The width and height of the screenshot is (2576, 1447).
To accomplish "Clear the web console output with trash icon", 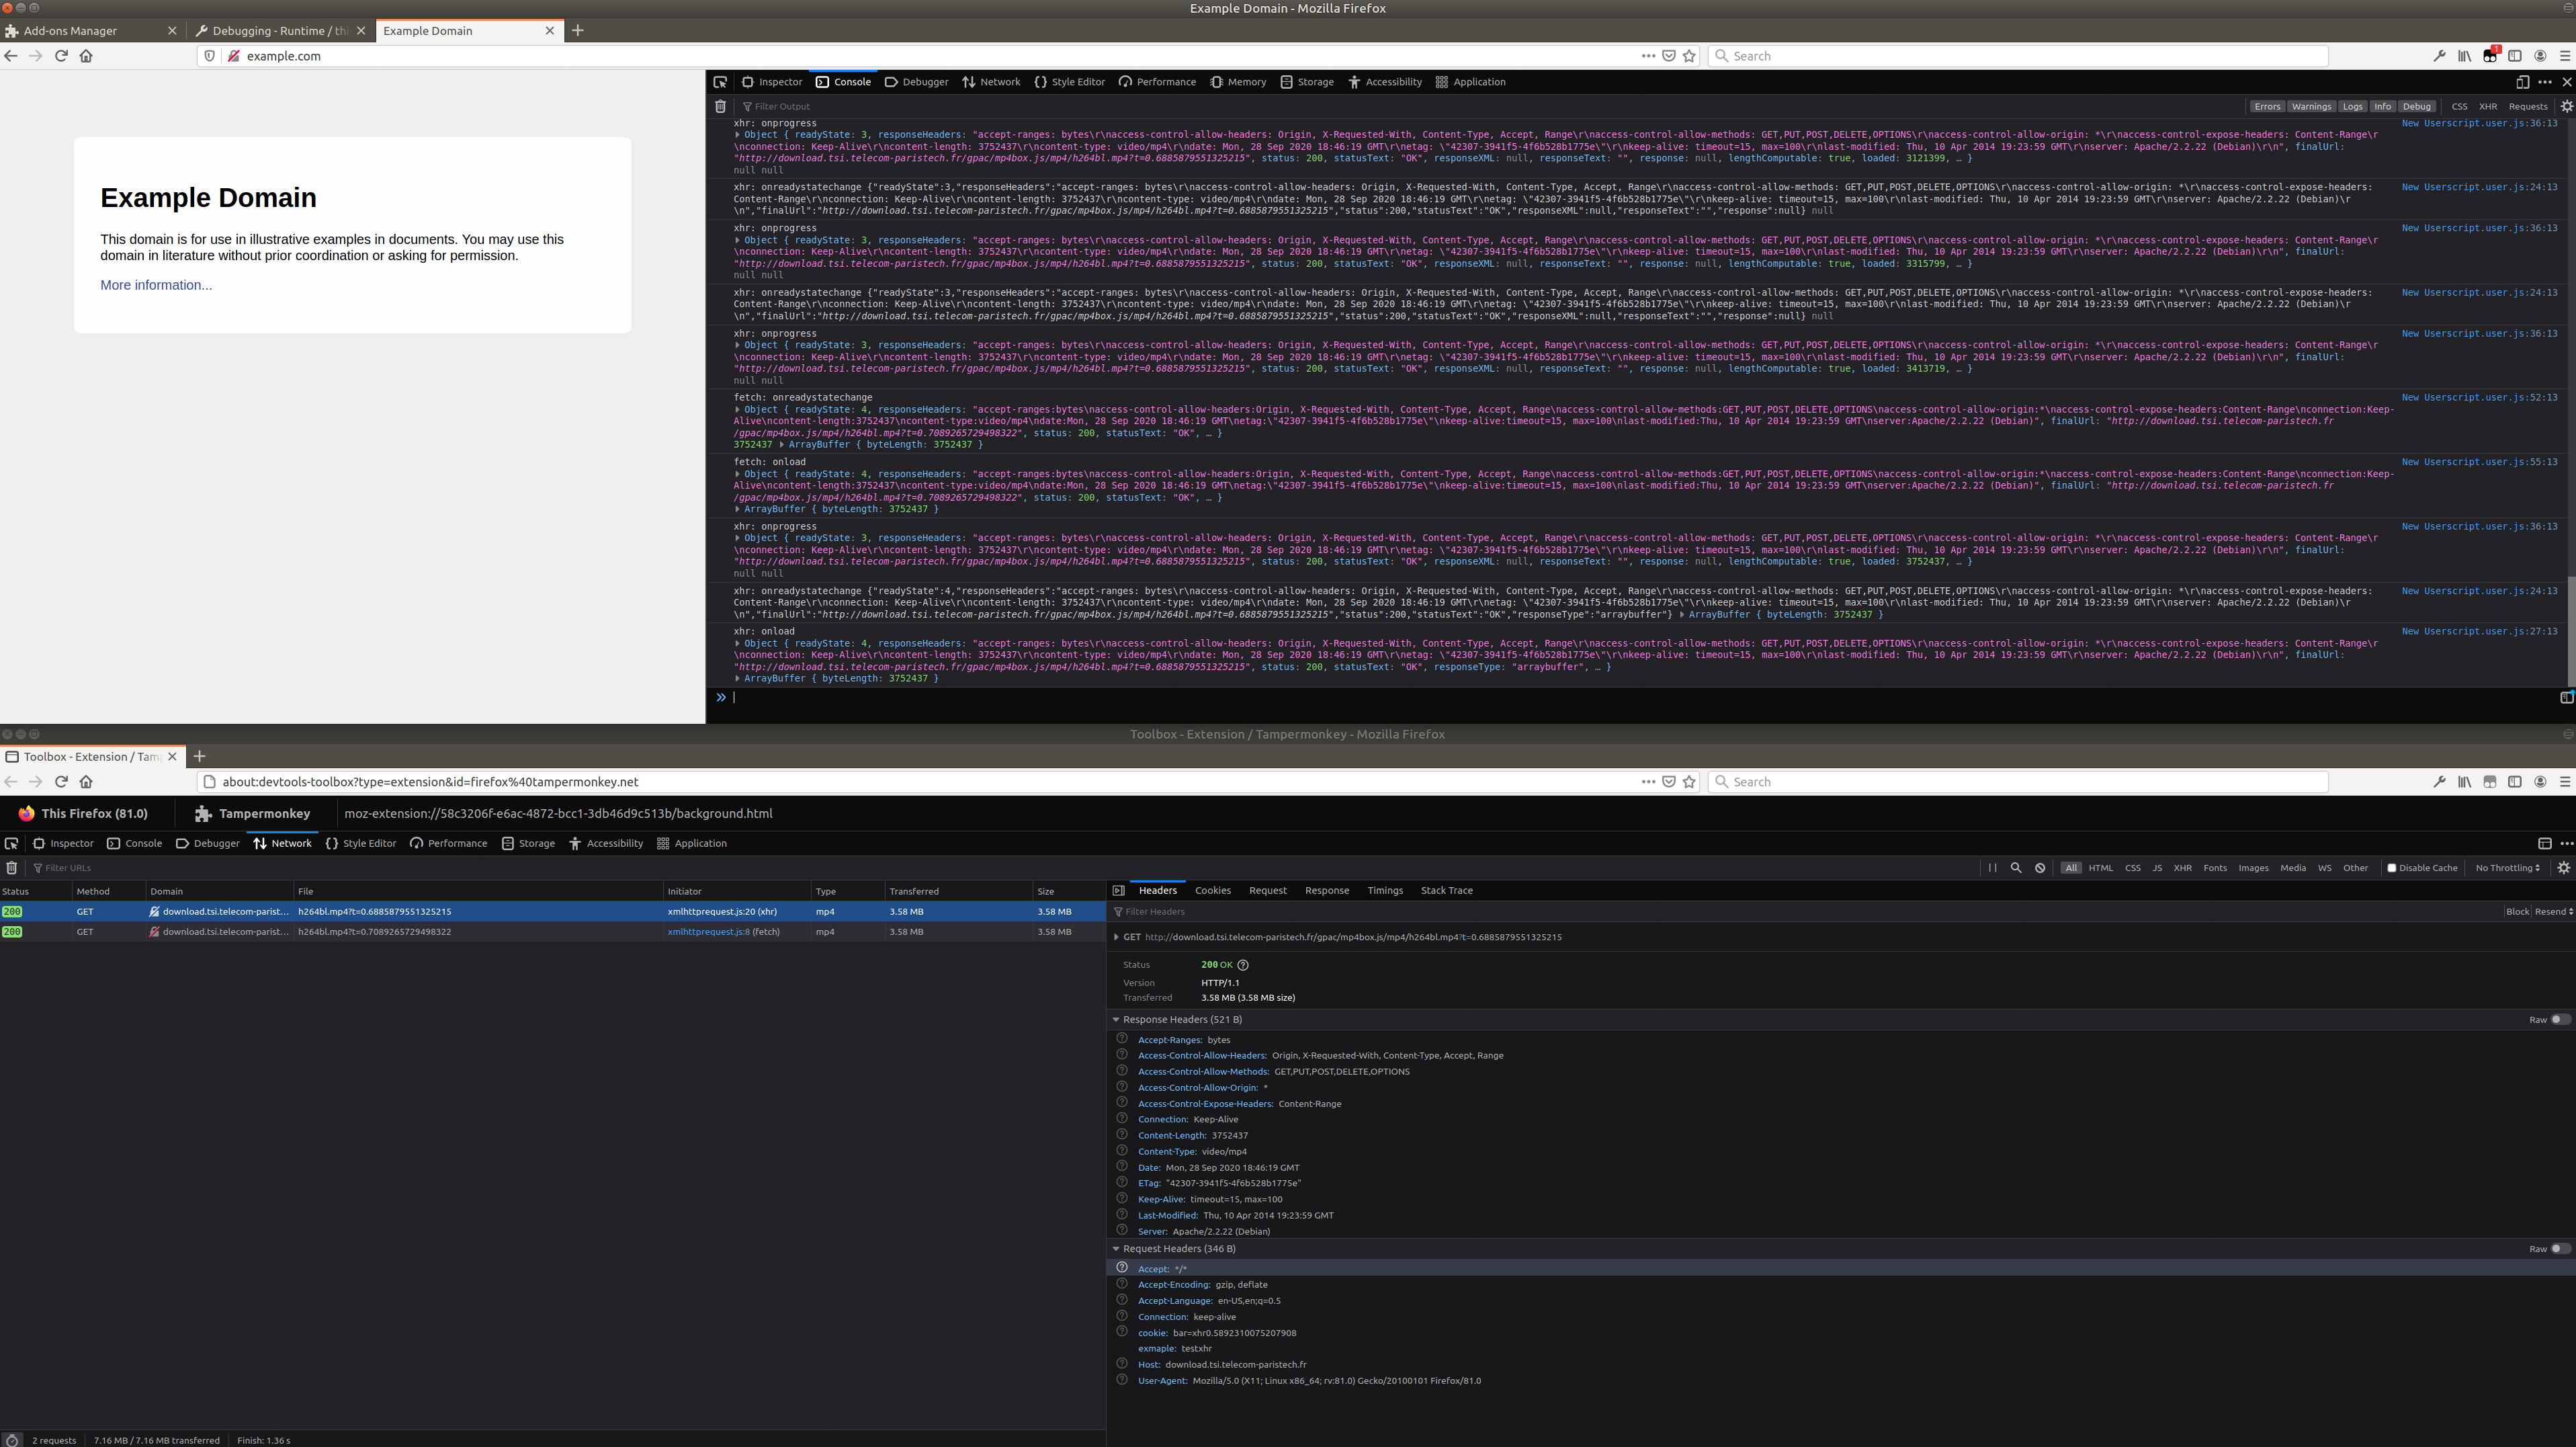I will 720,106.
